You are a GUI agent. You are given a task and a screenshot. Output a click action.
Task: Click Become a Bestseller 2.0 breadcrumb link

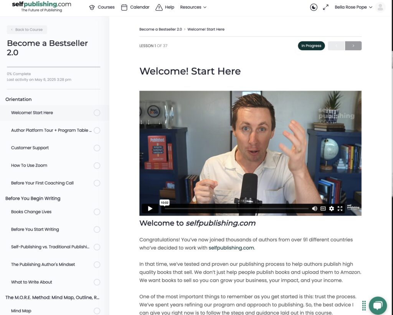[x=161, y=29]
